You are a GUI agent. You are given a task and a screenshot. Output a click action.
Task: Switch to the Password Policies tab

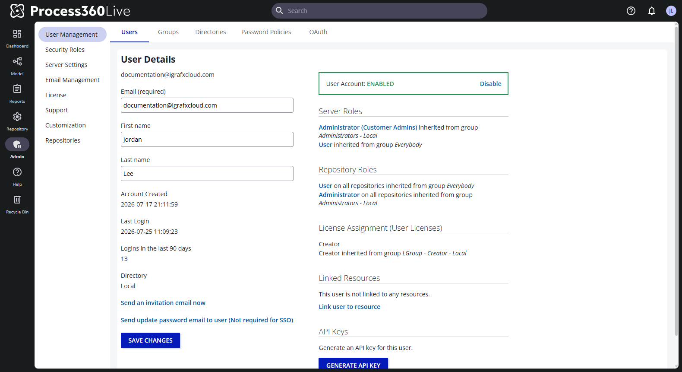[266, 32]
